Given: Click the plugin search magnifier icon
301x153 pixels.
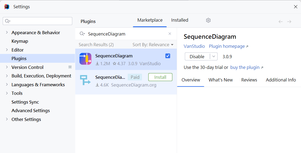Looking at the screenshot, I should (x=82, y=34).
